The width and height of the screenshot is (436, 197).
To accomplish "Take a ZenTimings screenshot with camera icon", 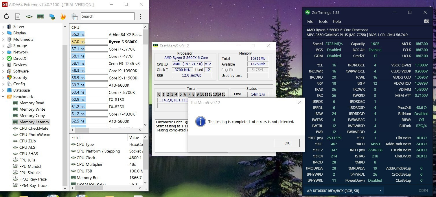I will click(x=426, y=21).
